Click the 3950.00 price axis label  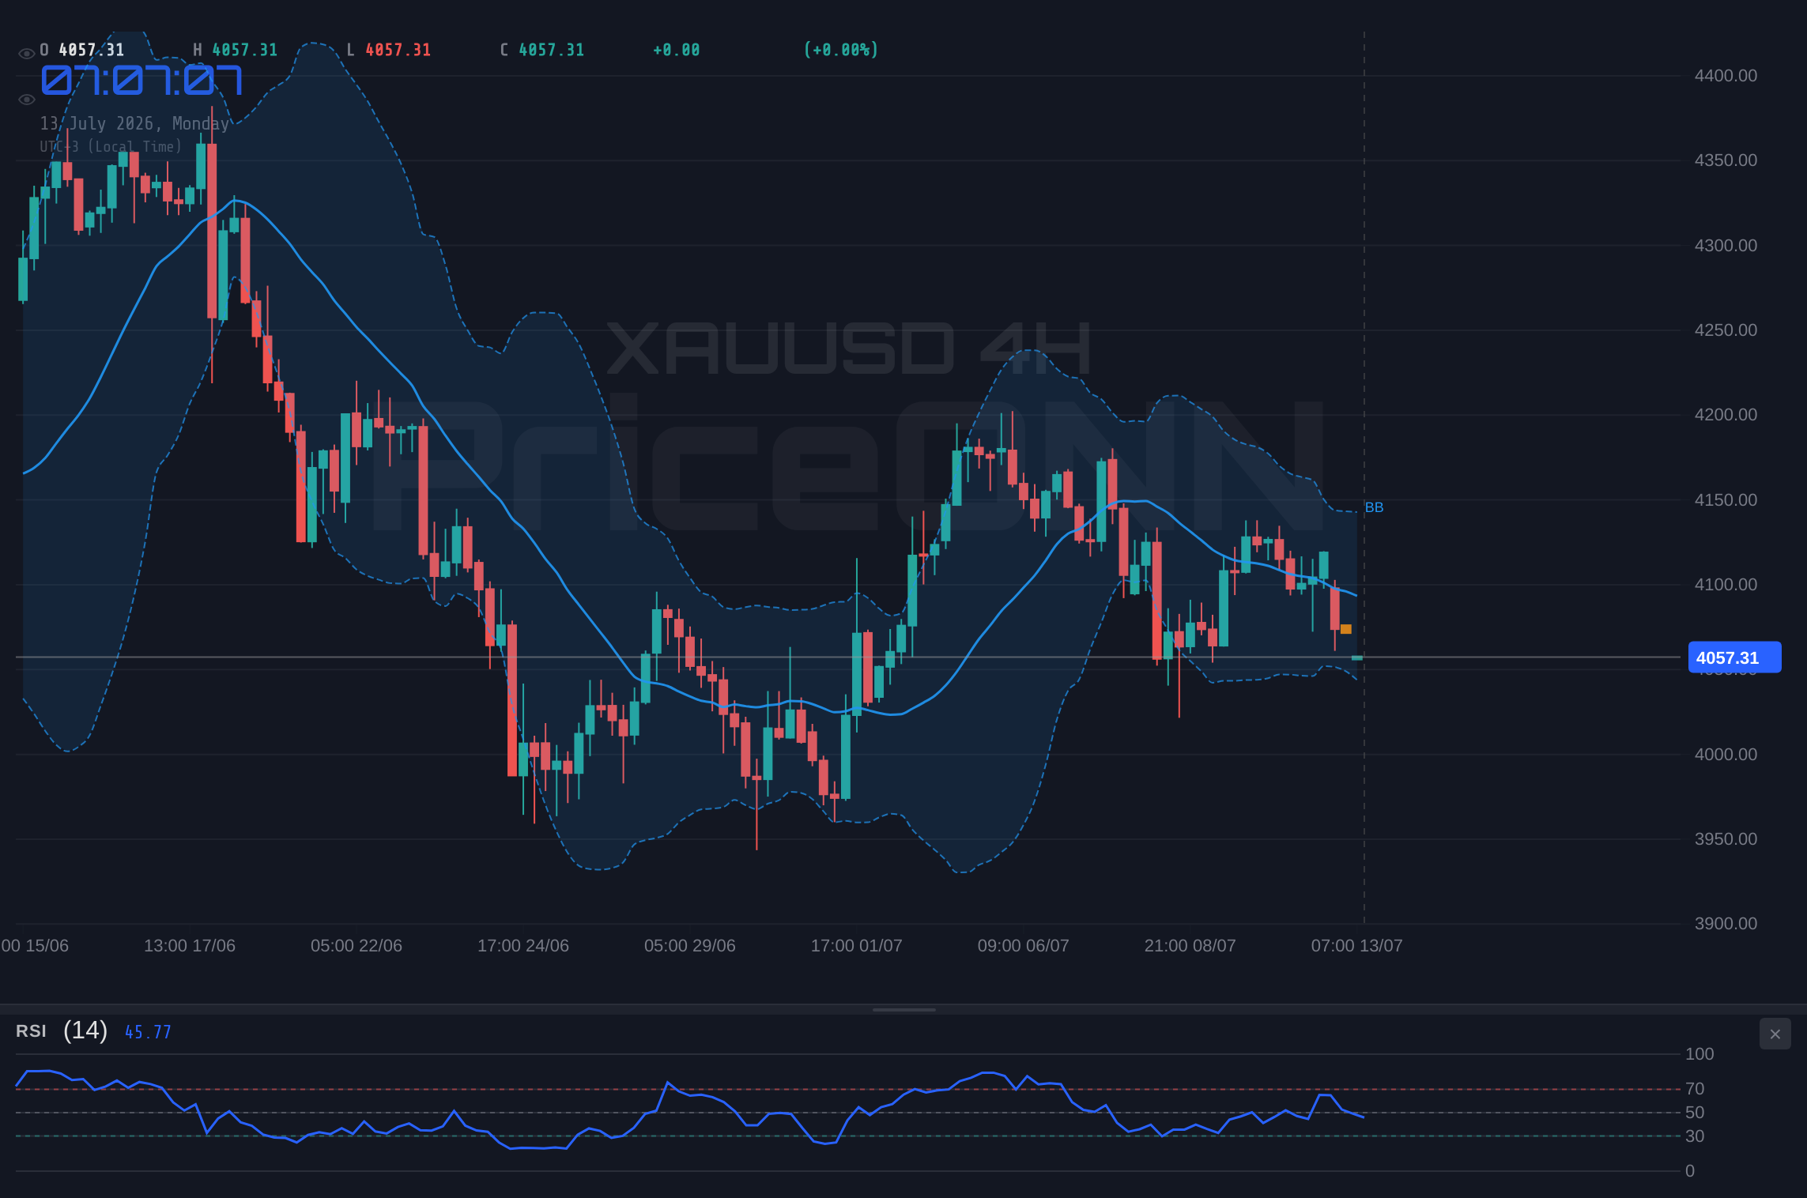coord(1726,839)
